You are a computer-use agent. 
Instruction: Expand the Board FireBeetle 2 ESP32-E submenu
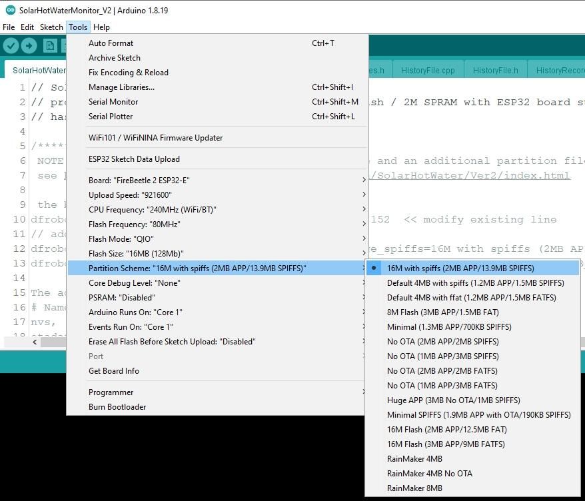pyautogui.click(x=217, y=180)
